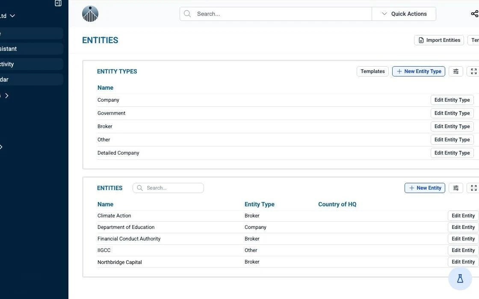This screenshot has width=479, height=299.
Task: Edit the Climate Action entity
Action: point(463,216)
